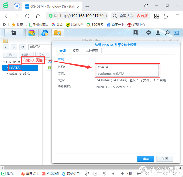Viewport: 183px width, 177px height.
Task: Open the 360搜索 bookmark
Action: pyautogui.click(x=95, y=25)
